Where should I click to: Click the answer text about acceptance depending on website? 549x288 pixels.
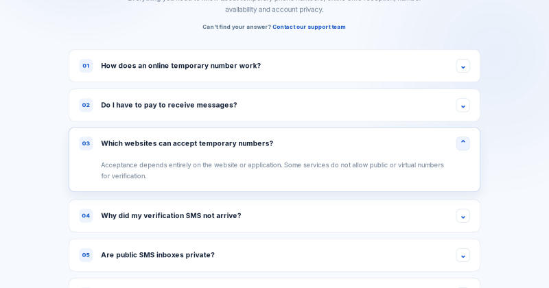tap(272, 171)
